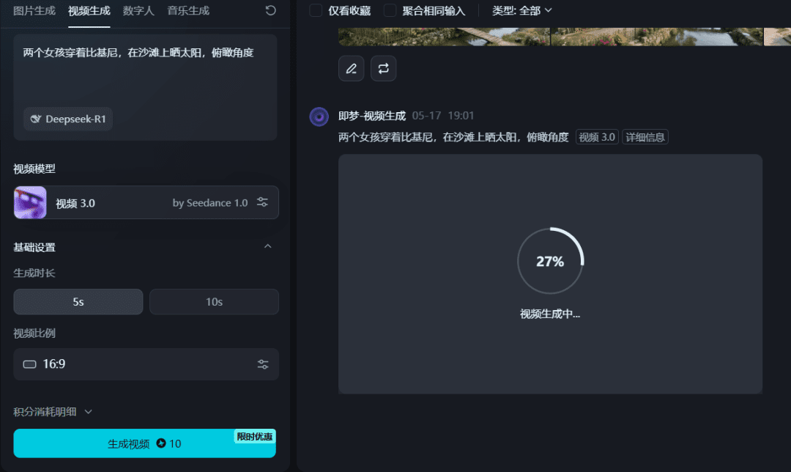Image resolution: width=791 pixels, height=472 pixels.
Task: Click the Deepseek-R1 whale chip
Action: click(68, 119)
